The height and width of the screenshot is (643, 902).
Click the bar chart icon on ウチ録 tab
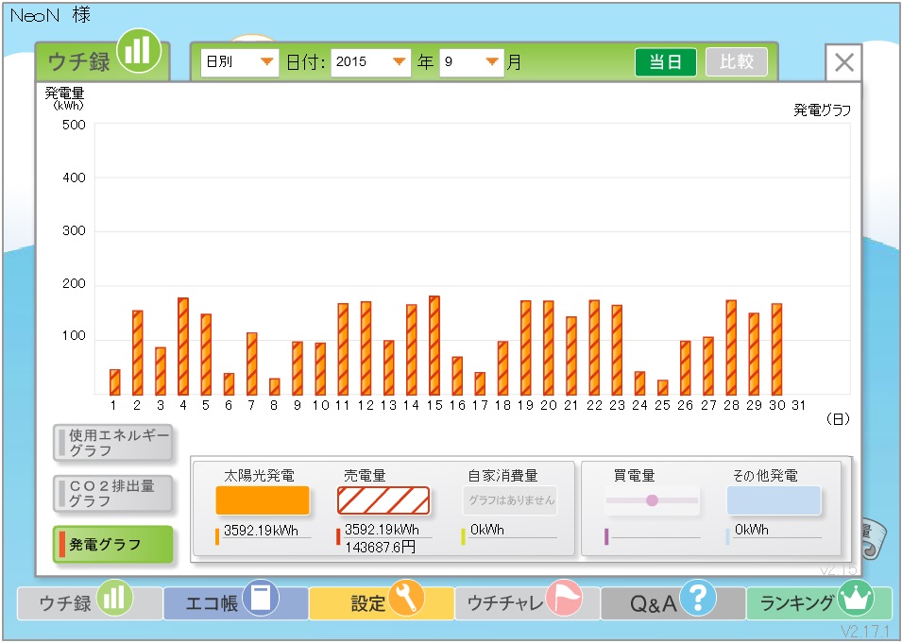(138, 50)
